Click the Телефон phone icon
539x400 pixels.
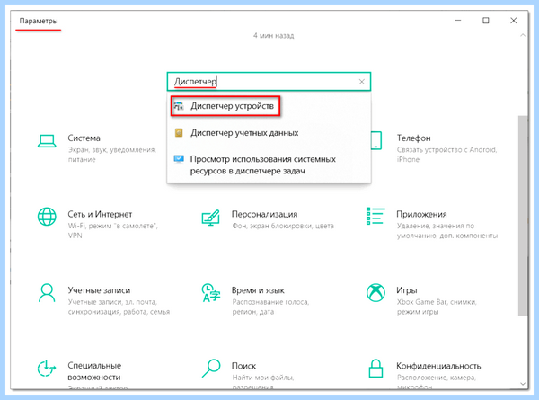[x=376, y=140]
